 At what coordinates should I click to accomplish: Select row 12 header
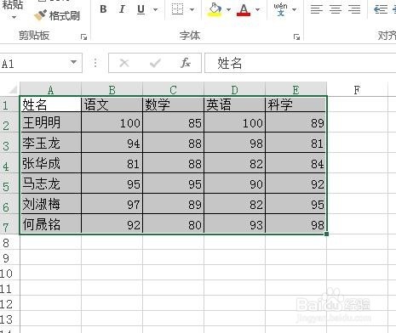tap(9, 303)
